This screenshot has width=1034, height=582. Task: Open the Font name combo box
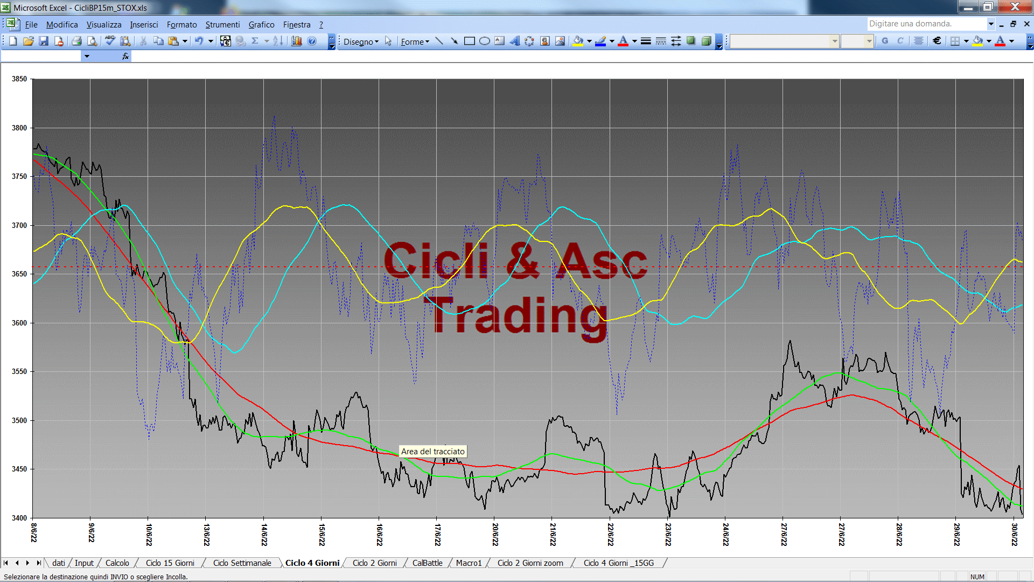pyautogui.click(x=784, y=41)
